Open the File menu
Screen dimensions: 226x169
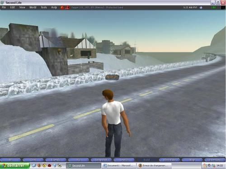[x=4, y=7]
